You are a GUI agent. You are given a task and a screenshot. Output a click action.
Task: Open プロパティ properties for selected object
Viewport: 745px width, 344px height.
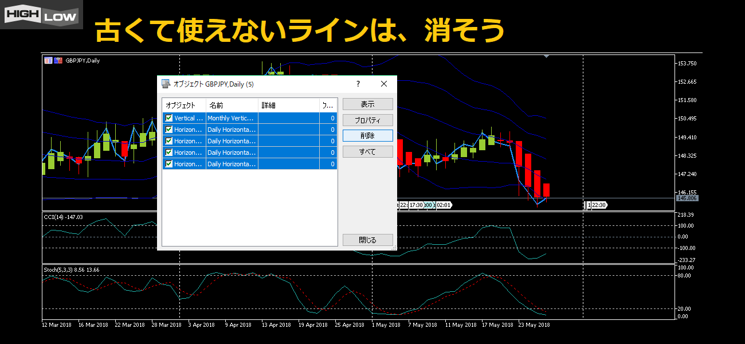point(367,120)
